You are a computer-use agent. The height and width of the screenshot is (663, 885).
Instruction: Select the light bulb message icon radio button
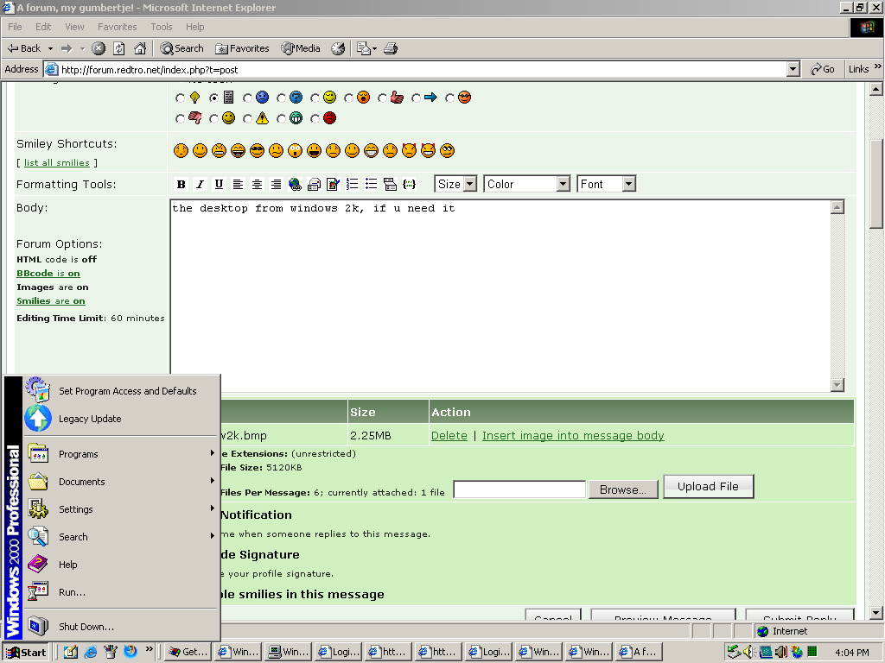[x=180, y=98]
